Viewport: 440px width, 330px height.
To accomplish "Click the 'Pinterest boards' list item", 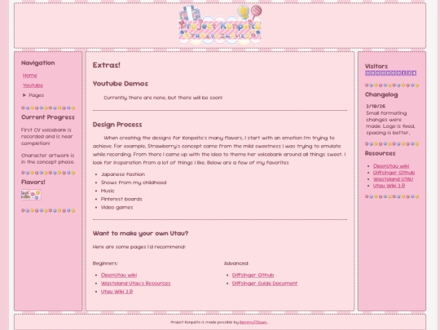I will (121, 199).
